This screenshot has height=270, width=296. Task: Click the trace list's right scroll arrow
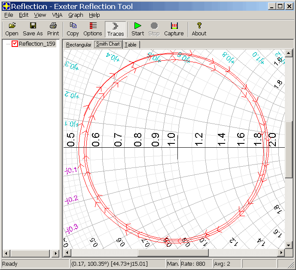coord(55,253)
